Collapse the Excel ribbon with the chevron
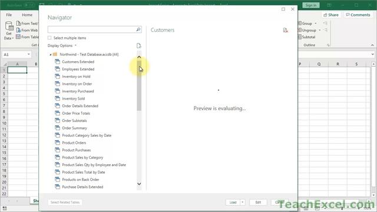377x212 pixels. (372, 45)
